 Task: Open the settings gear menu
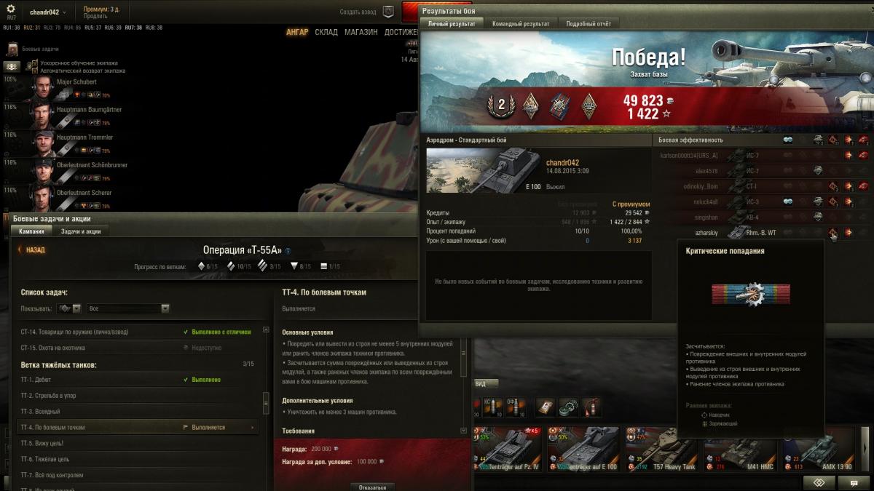(x=10, y=9)
